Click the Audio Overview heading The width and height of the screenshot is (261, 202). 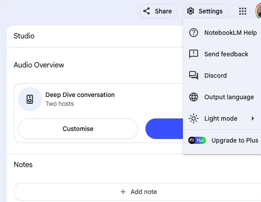[39, 65]
